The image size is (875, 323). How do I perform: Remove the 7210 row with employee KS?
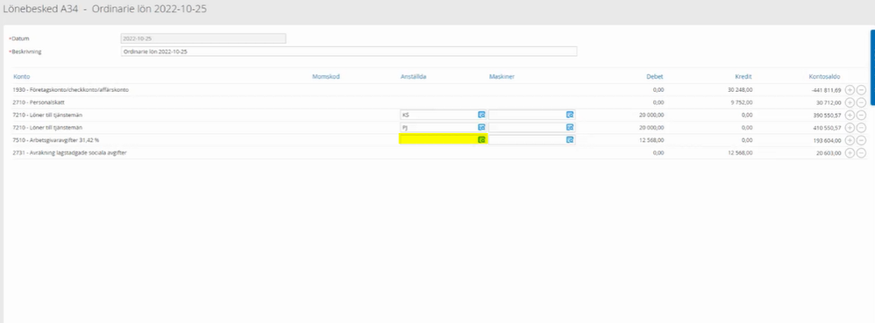click(861, 115)
